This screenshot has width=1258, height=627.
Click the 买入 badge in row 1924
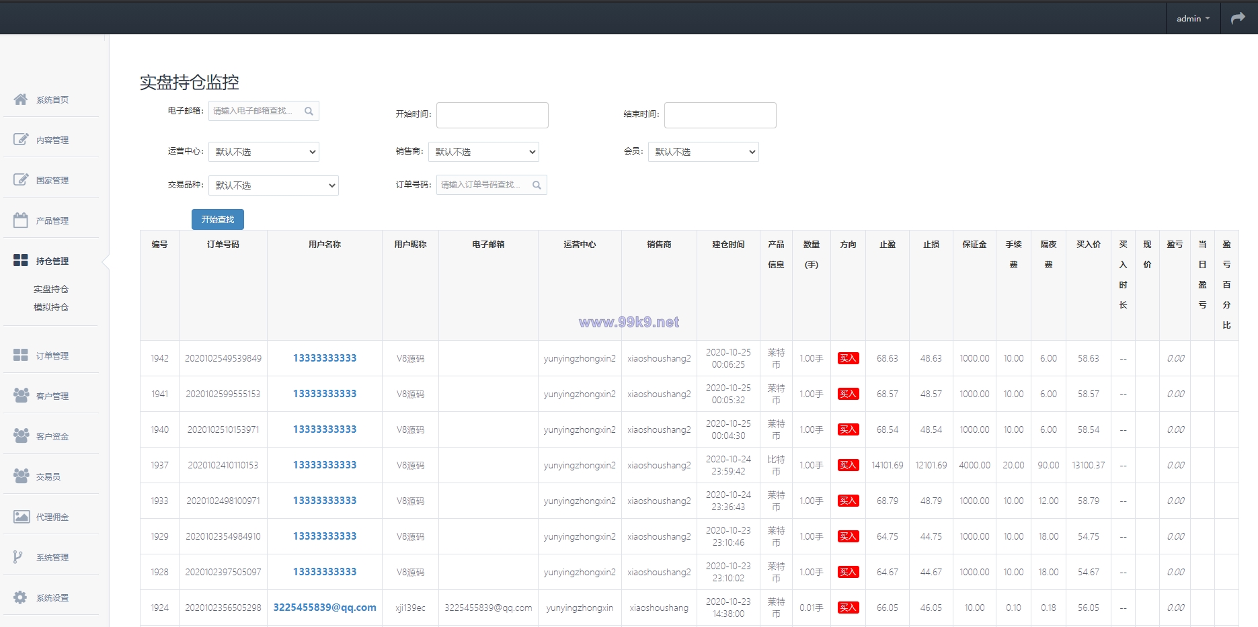pyautogui.click(x=848, y=608)
